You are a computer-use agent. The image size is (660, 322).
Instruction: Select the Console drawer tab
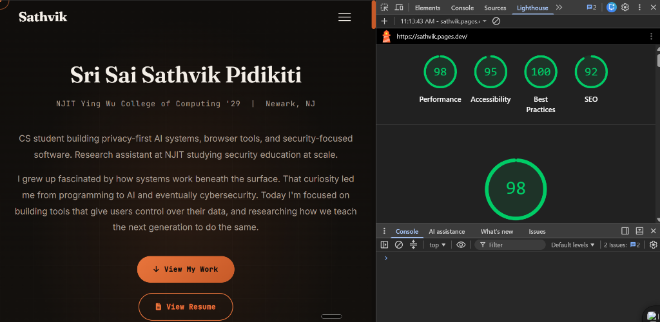click(x=407, y=232)
